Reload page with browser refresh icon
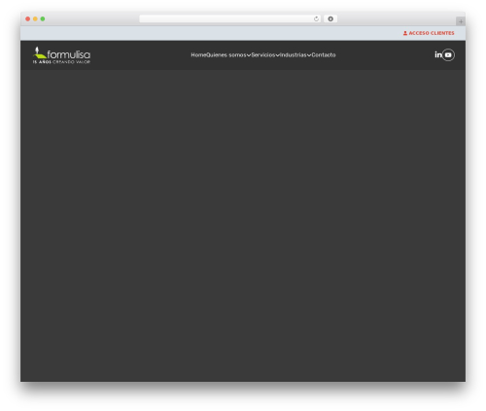 pos(316,18)
